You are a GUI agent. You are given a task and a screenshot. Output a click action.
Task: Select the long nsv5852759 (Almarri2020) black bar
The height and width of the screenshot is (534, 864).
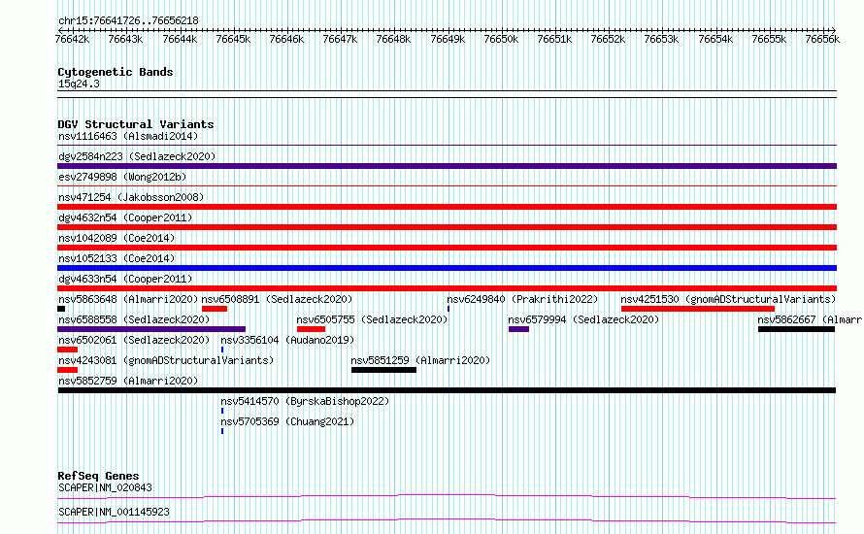coord(447,390)
